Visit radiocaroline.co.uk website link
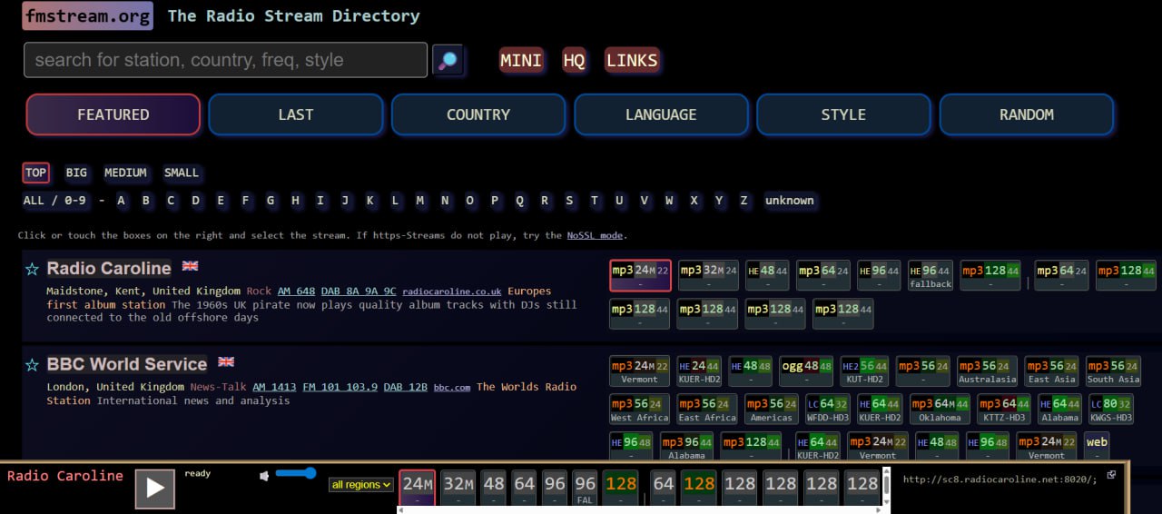 coord(452,292)
